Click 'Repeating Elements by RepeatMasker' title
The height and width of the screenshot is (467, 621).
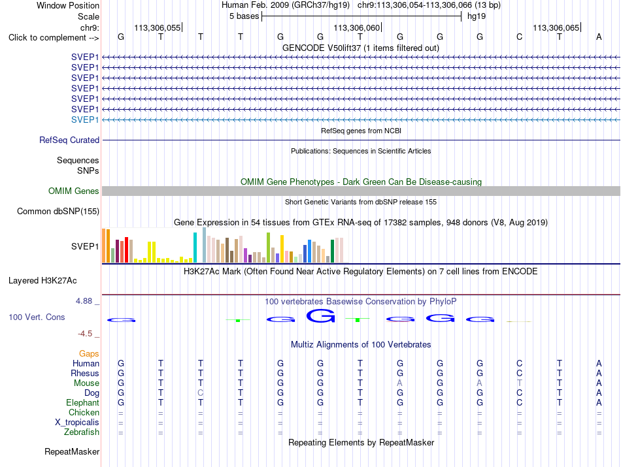(x=361, y=442)
